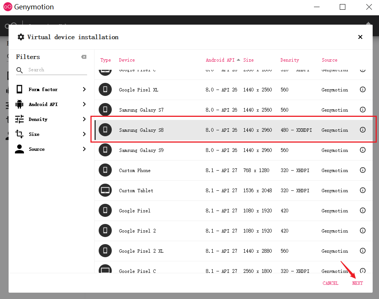Viewport: 379px width, 299px height.
Task: Click the phone icon for Samsung Galaxy S7
Action: click(105, 110)
